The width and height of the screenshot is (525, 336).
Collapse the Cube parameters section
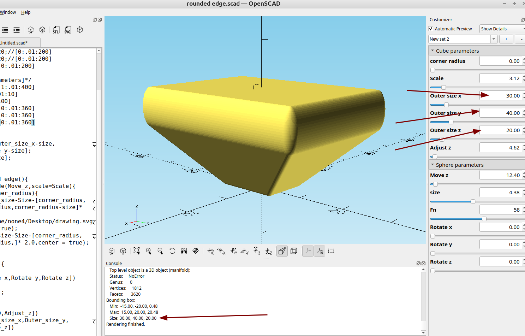click(x=432, y=51)
